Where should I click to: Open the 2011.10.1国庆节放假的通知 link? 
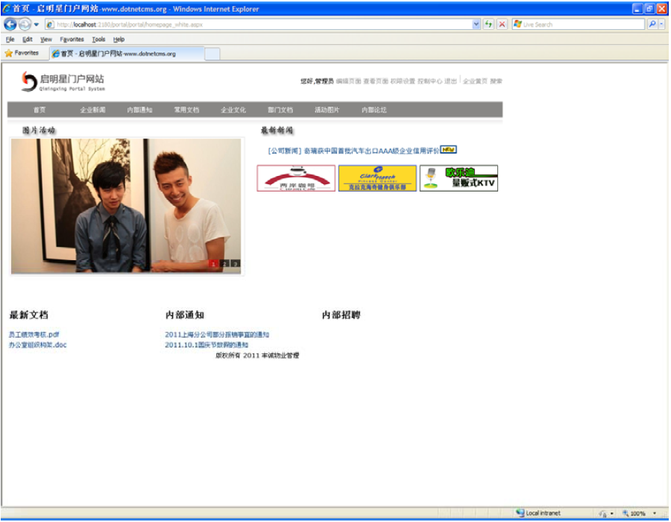(x=207, y=345)
